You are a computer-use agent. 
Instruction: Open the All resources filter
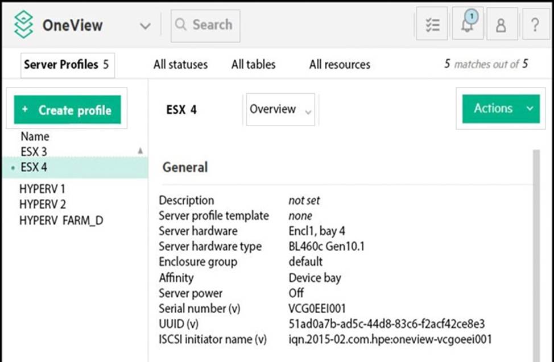340,65
